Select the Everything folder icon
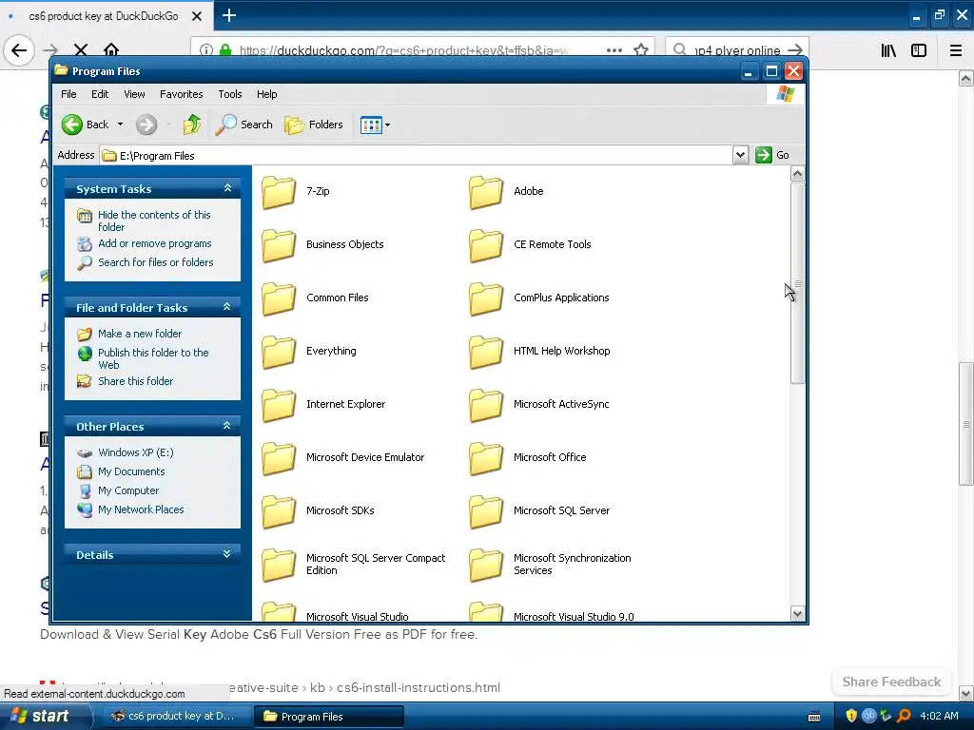Viewport: 974px width, 730px height. tap(279, 352)
